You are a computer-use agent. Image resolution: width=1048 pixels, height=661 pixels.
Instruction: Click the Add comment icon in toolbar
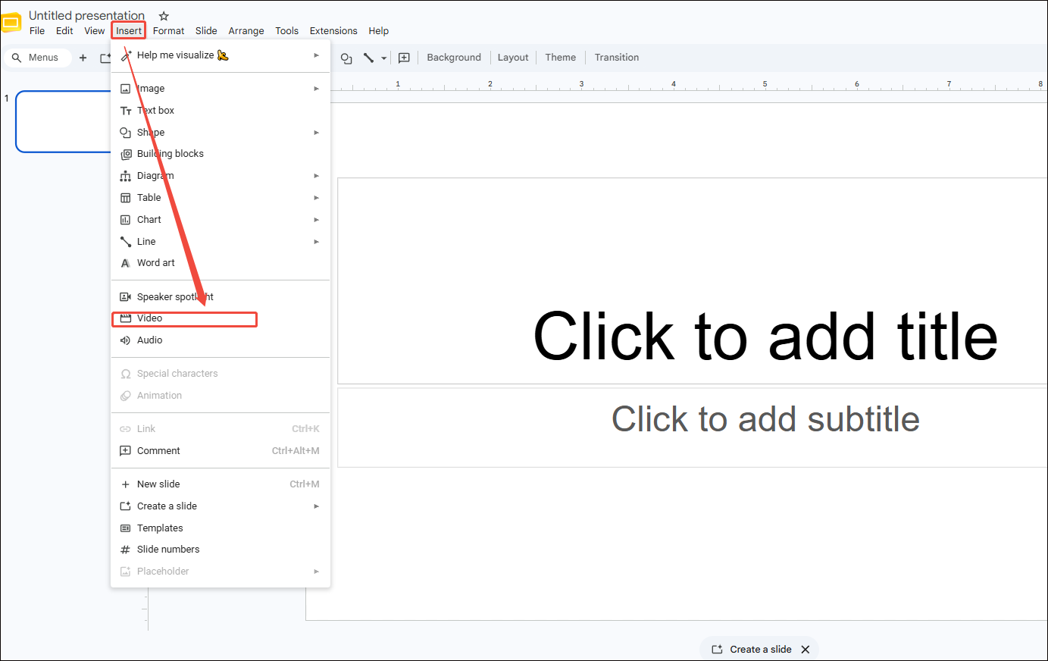click(x=404, y=58)
